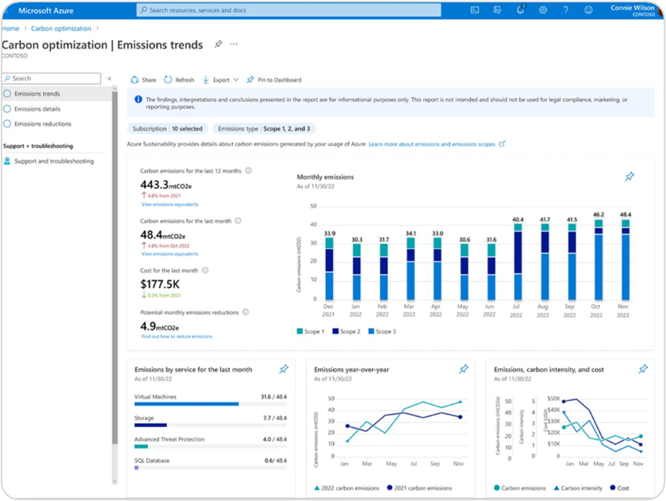Open the notifications bell

(x=520, y=9)
